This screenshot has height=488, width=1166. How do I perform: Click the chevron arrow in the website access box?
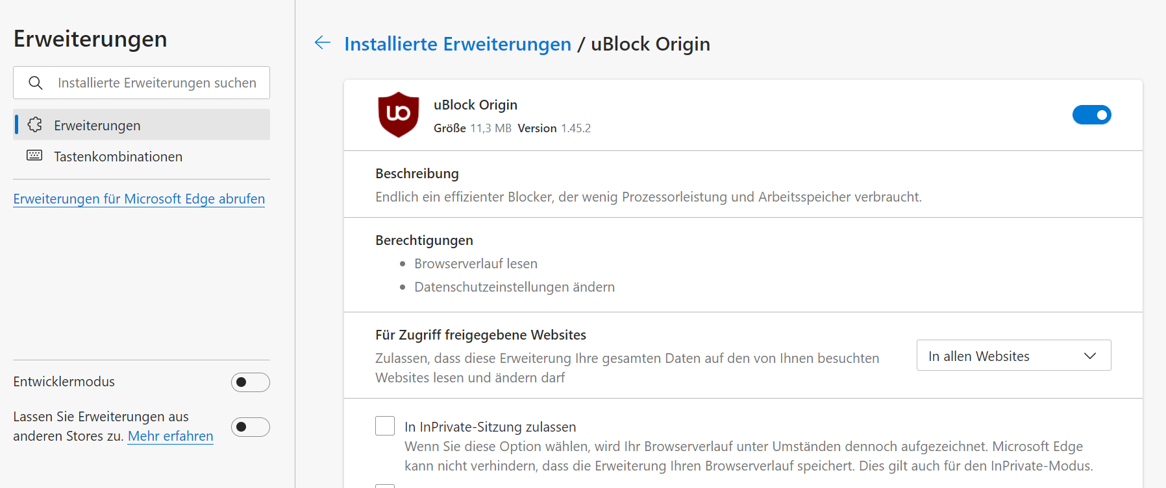coord(1090,356)
